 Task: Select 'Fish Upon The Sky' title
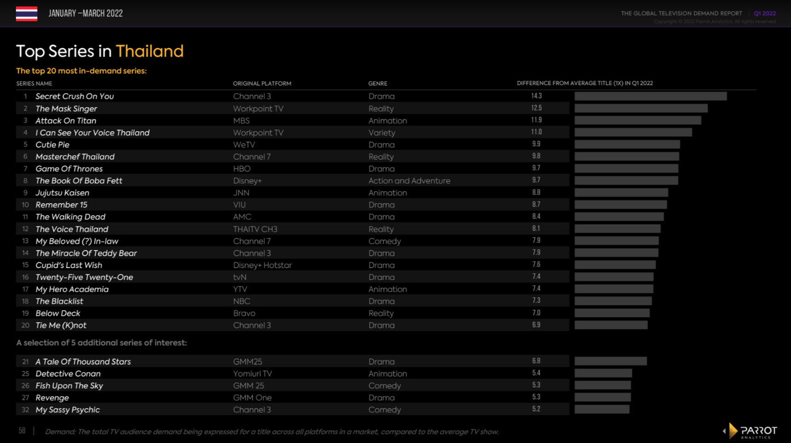[x=69, y=386]
